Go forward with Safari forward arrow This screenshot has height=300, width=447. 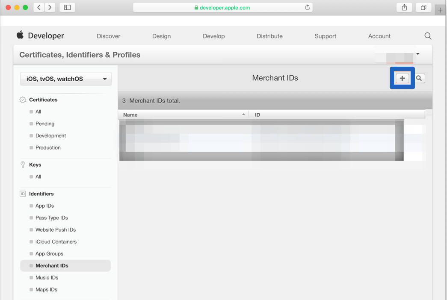coord(50,7)
